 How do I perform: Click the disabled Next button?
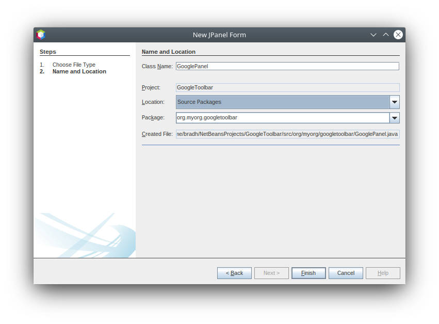[271, 273]
